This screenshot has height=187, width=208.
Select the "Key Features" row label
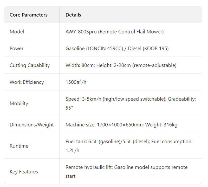point(24,172)
